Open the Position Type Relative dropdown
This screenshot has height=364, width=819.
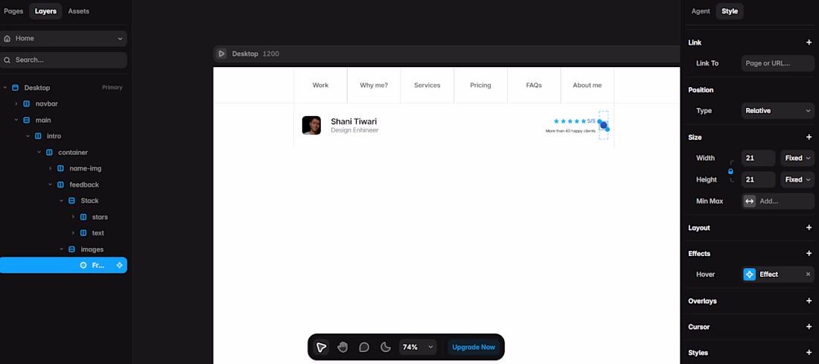778,111
